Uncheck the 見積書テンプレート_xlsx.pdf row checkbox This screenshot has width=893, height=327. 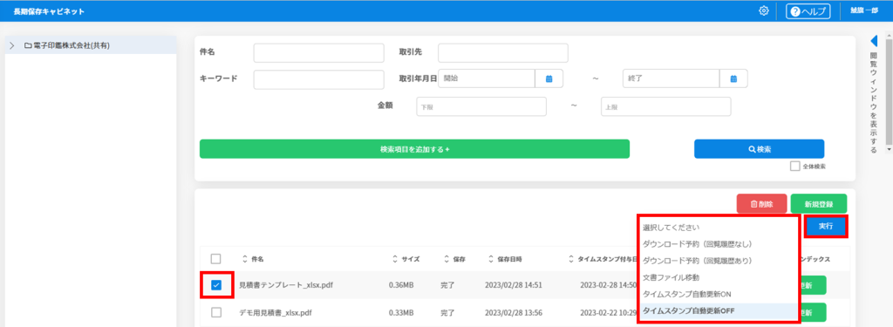click(216, 285)
